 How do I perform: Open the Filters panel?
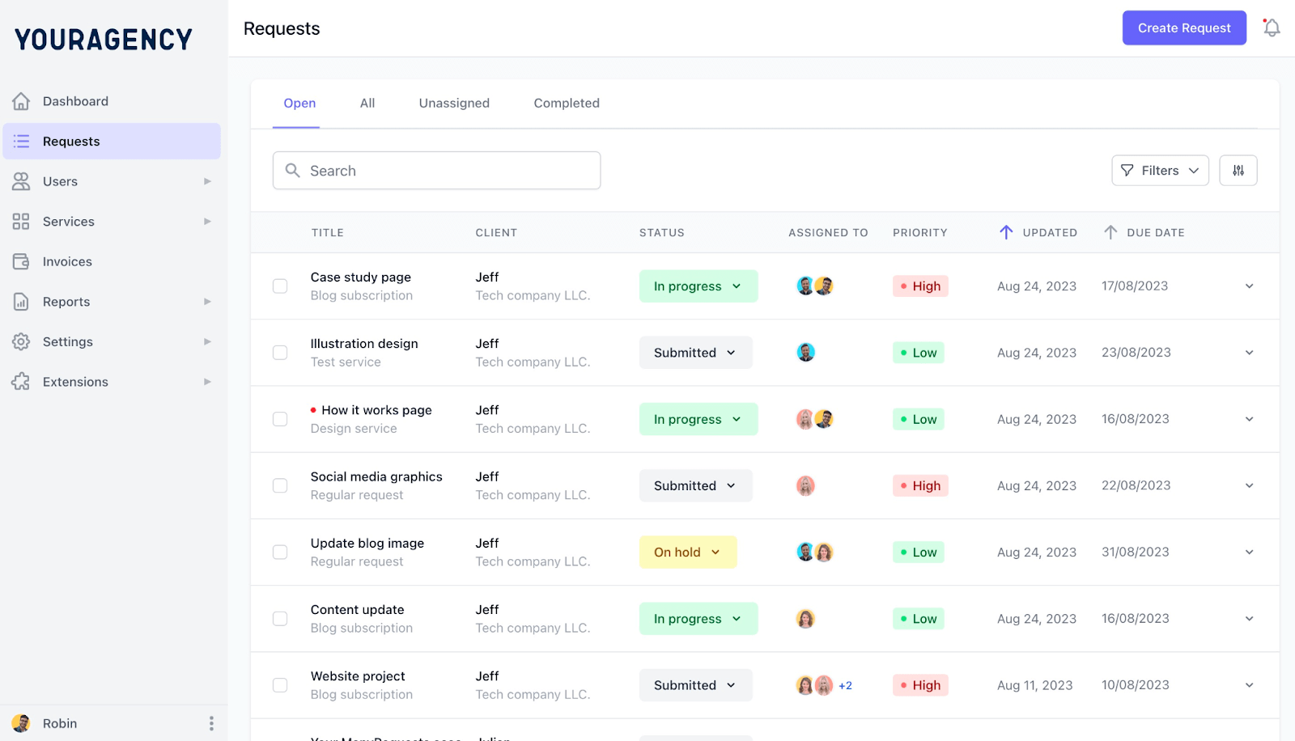point(1159,170)
